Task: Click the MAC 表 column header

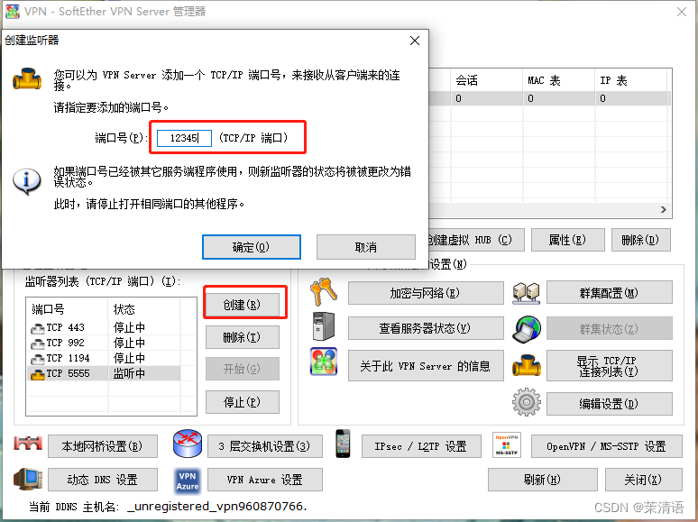Action: [x=558, y=80]
